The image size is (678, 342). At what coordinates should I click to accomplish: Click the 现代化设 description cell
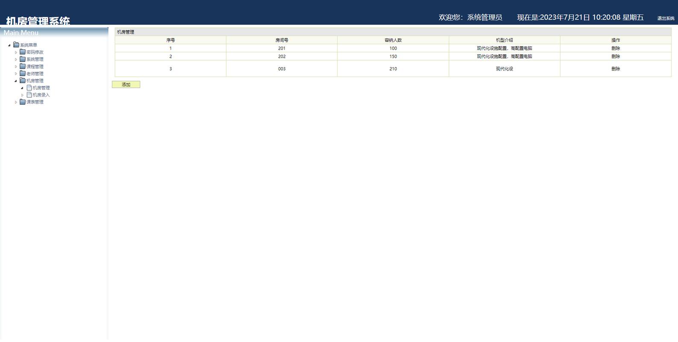[x=505, y=69]
